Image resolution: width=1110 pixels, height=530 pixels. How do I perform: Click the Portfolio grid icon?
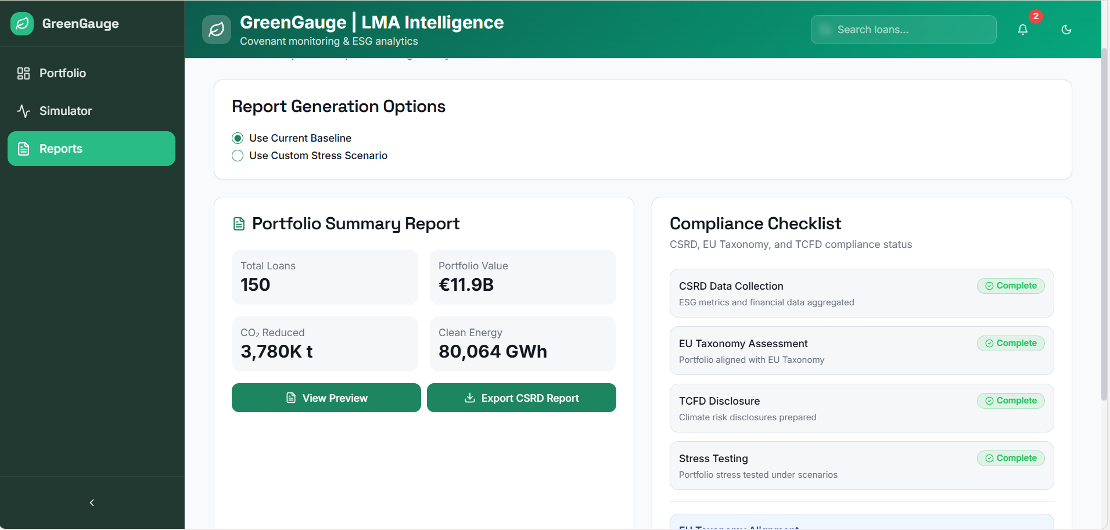point(23,73)
